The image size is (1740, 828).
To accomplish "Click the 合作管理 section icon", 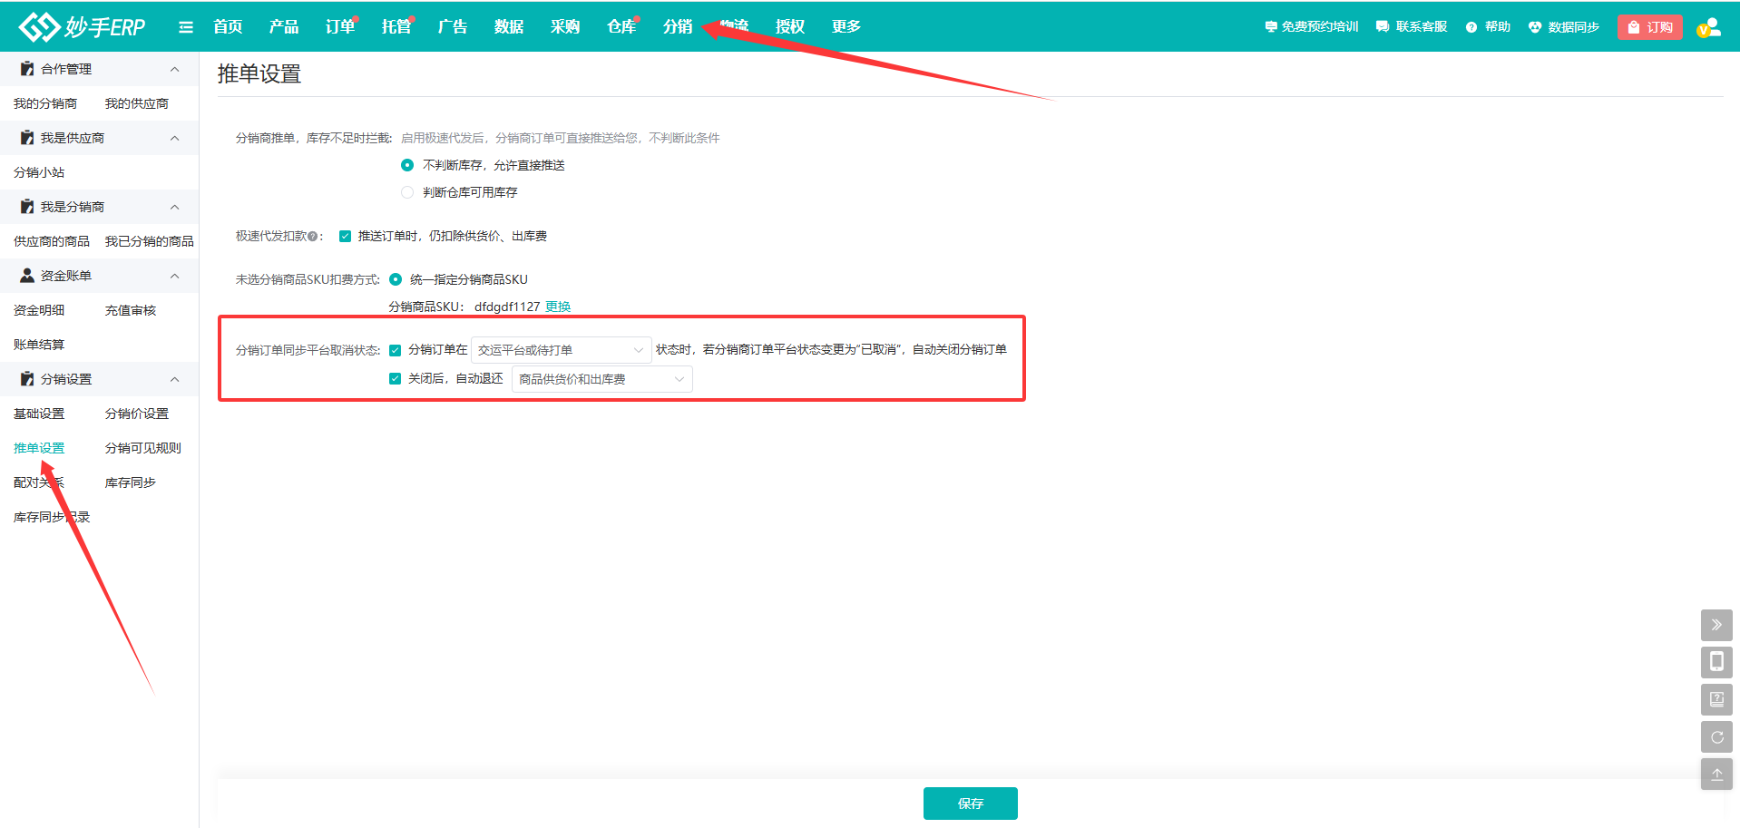I will coord(27,69).
